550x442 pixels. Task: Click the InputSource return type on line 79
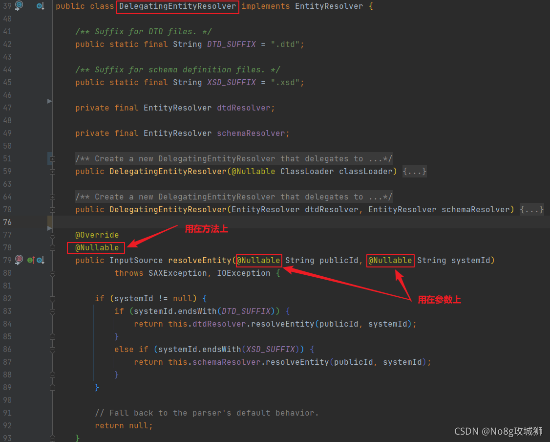(x=136, y=261)
